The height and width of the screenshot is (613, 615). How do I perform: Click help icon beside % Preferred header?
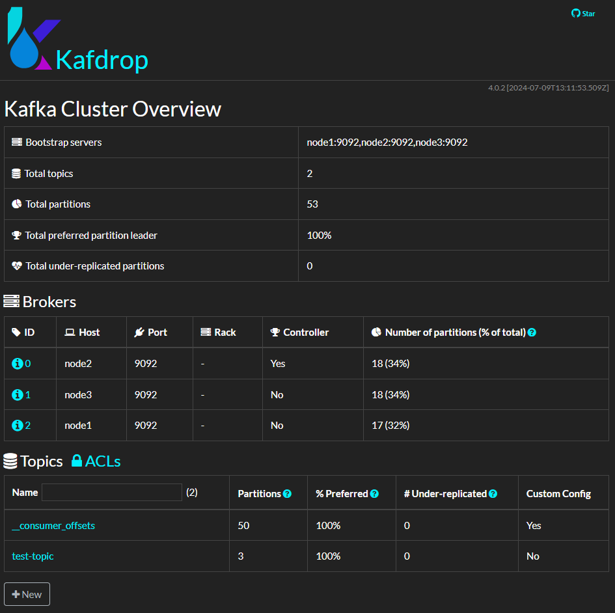tap(374, 494)
